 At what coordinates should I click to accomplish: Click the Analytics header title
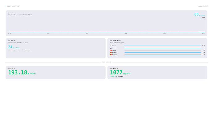point(13,6)
